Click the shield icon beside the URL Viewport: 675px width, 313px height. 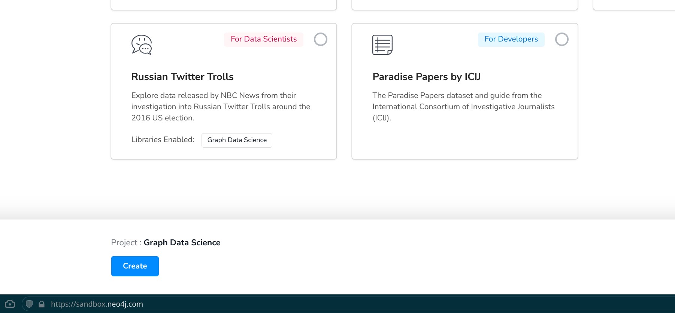pos(29,304)
